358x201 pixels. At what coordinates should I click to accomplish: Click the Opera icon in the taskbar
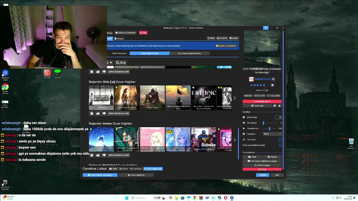226,198
